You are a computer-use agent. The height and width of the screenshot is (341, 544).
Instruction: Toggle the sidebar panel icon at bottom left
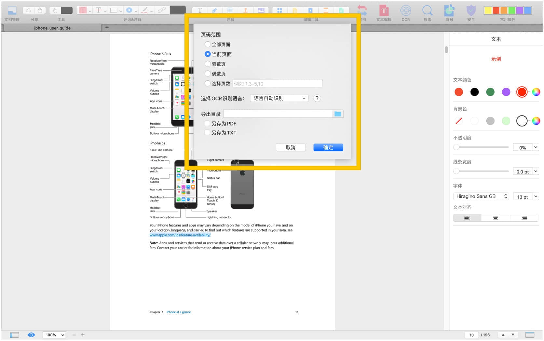pos(14,335)
